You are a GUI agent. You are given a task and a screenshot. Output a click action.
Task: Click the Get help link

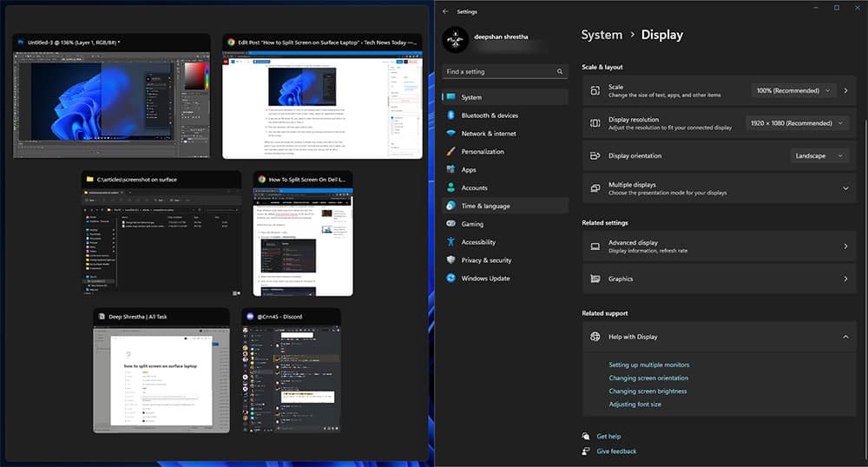coord(608,436)
